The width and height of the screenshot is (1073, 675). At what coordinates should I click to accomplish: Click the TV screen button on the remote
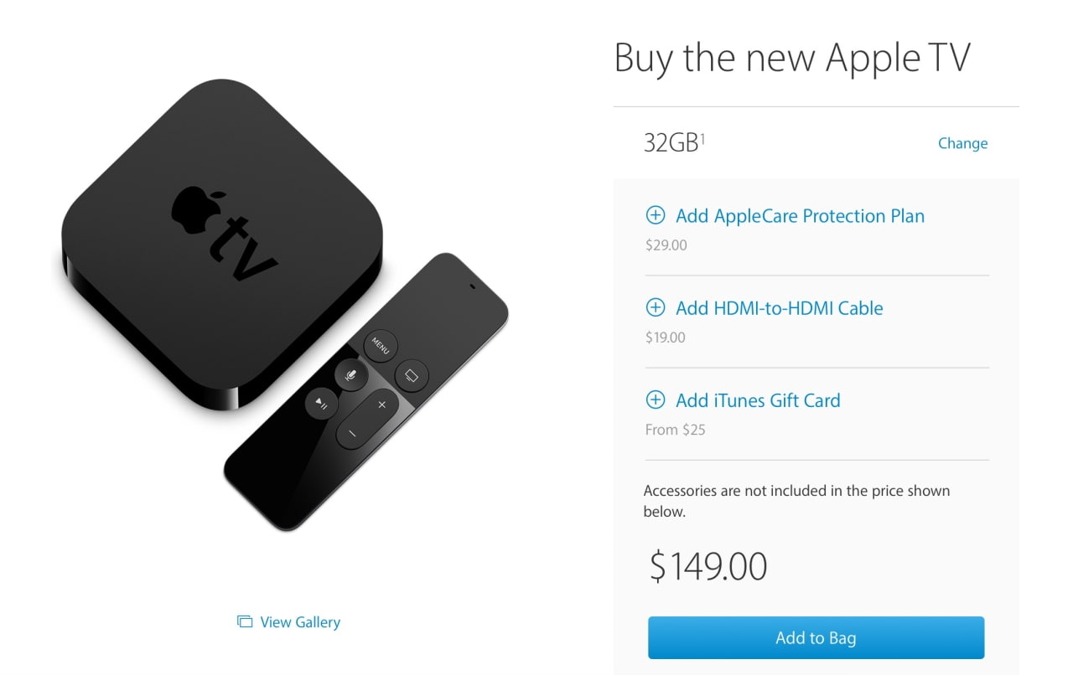(x=411, y=374)
